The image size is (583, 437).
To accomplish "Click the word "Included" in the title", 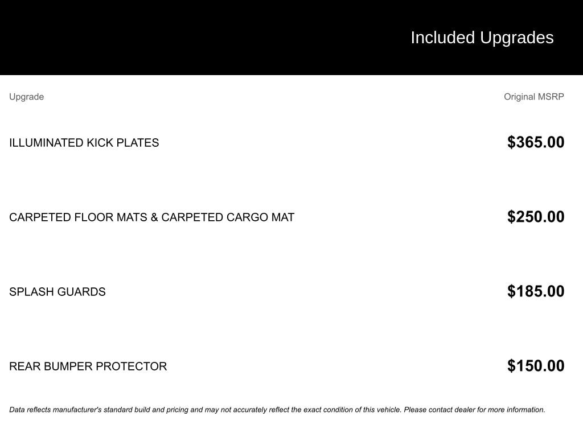I will click(442, 38).
